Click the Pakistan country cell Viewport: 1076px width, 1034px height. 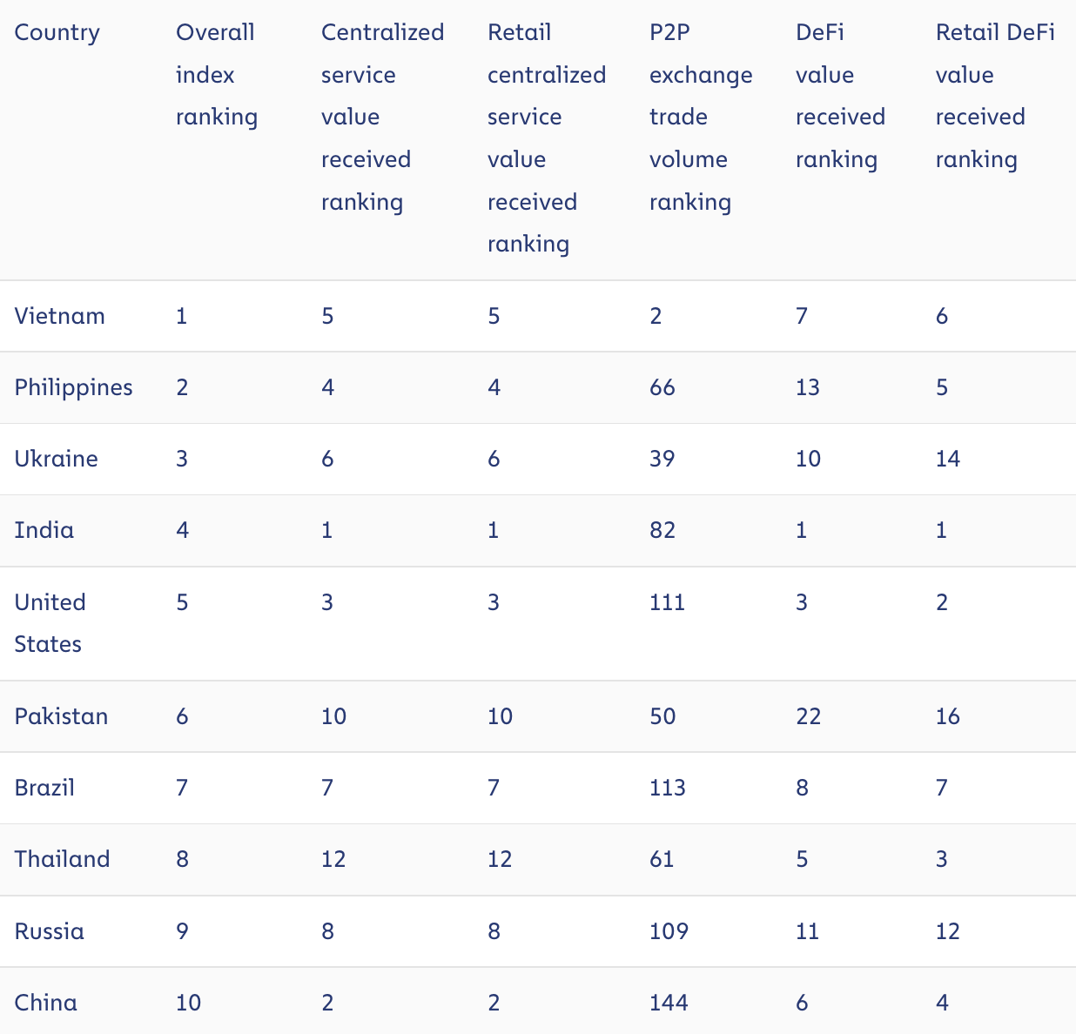pyautogui.click(x=62, y=716)
